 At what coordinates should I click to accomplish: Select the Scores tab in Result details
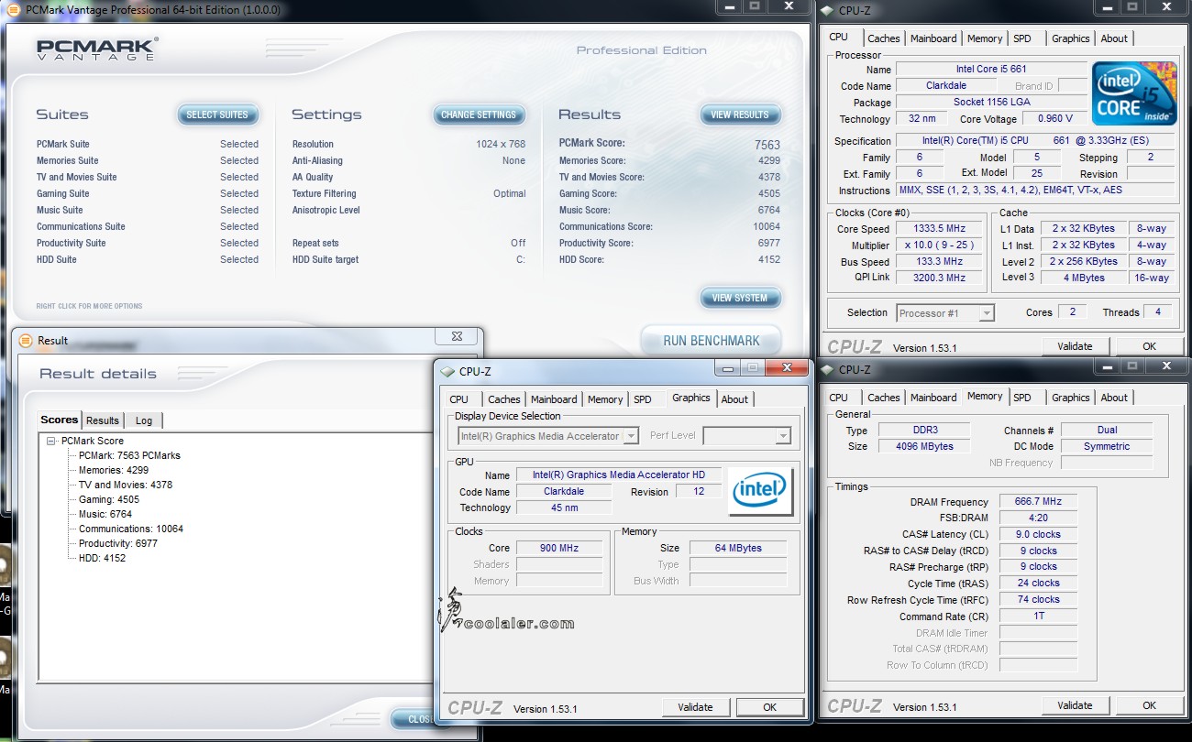point(60,420)
